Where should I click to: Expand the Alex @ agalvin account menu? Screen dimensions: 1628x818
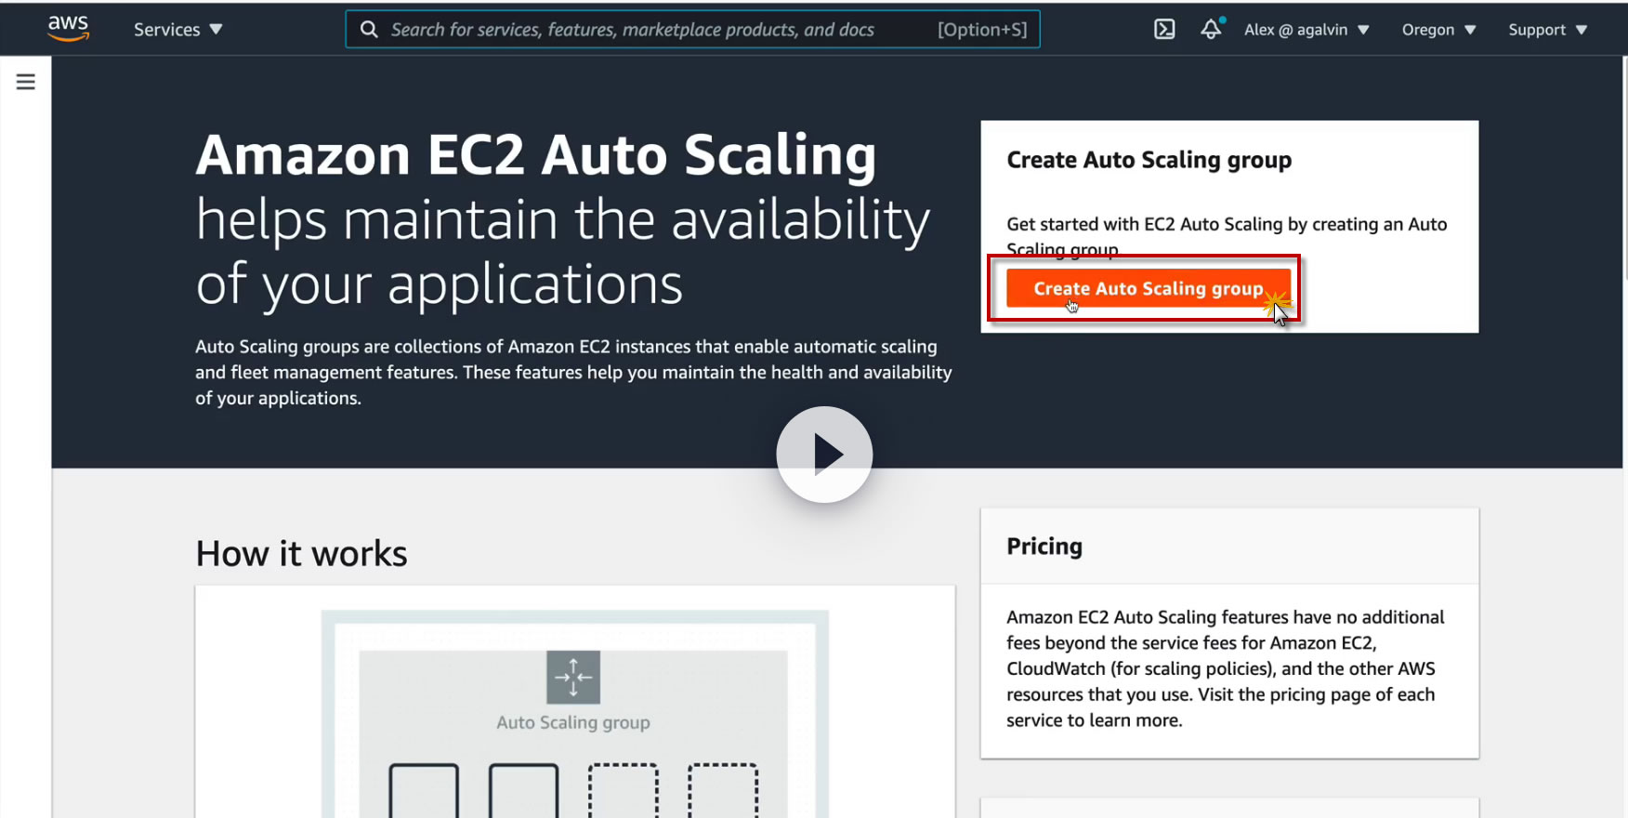(x=1306, y=30)
